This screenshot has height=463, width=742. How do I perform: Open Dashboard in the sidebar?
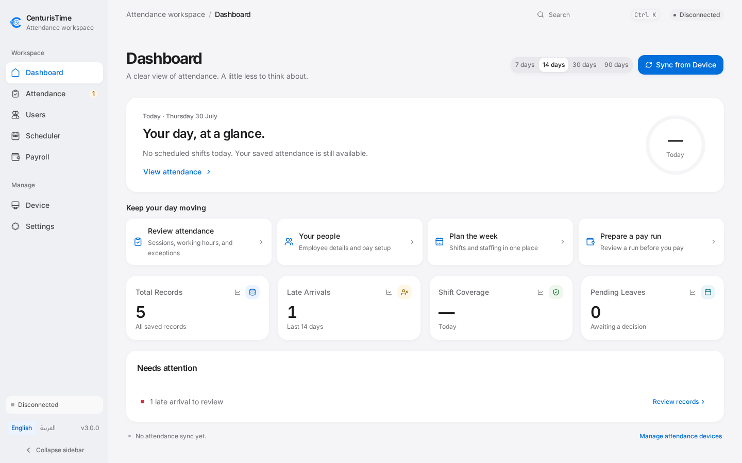click(54, 73)
